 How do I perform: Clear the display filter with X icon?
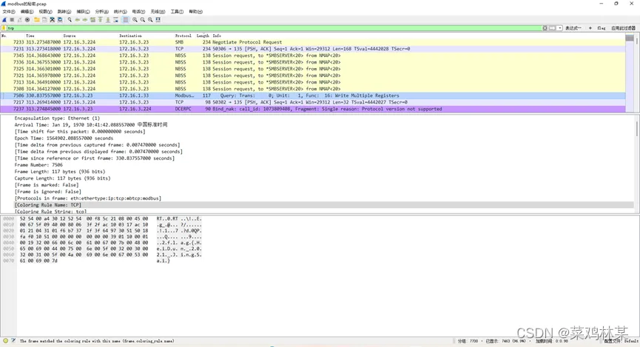point(546,28)
